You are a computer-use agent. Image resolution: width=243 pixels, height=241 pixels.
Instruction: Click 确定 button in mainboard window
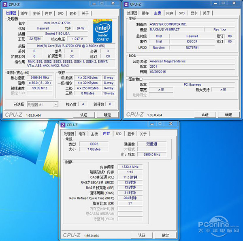pos(228,115)
